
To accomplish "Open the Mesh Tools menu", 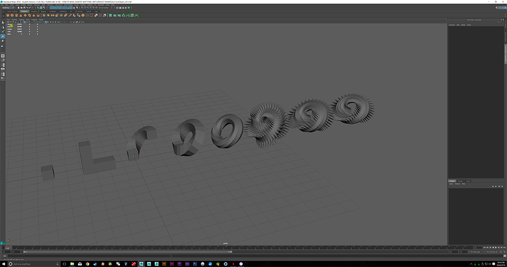I will point(57,5).
